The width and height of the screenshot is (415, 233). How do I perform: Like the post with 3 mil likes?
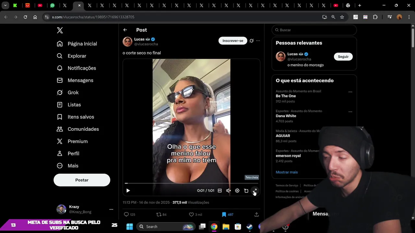196,214
